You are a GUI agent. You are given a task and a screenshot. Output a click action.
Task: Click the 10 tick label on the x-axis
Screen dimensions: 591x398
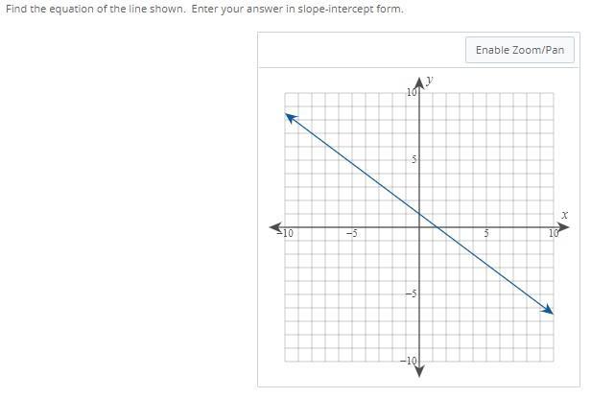(554, 234)
